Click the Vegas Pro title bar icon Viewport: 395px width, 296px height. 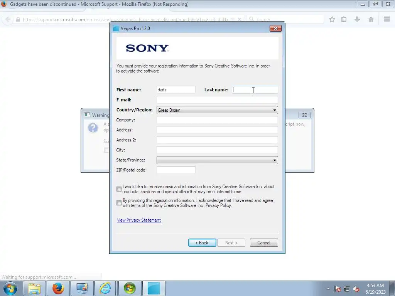(x=116, y=29)
